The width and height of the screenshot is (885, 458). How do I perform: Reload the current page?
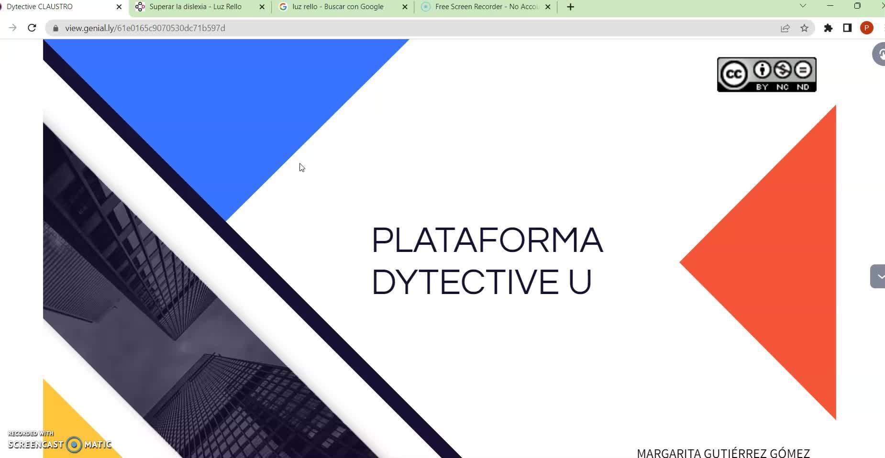[32, 28]
